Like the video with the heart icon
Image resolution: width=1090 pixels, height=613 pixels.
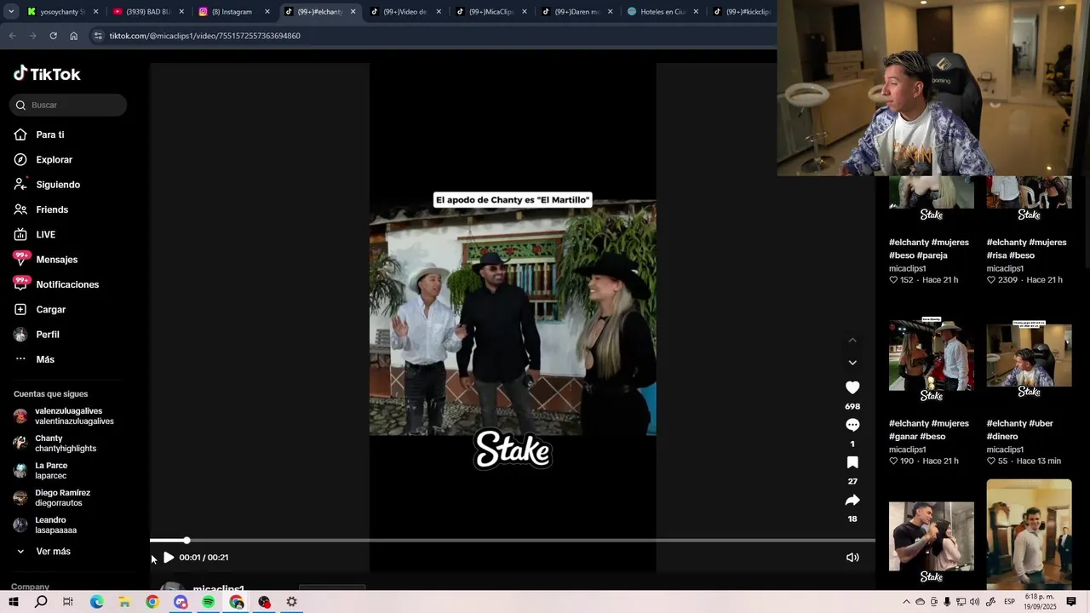point(852,387)
